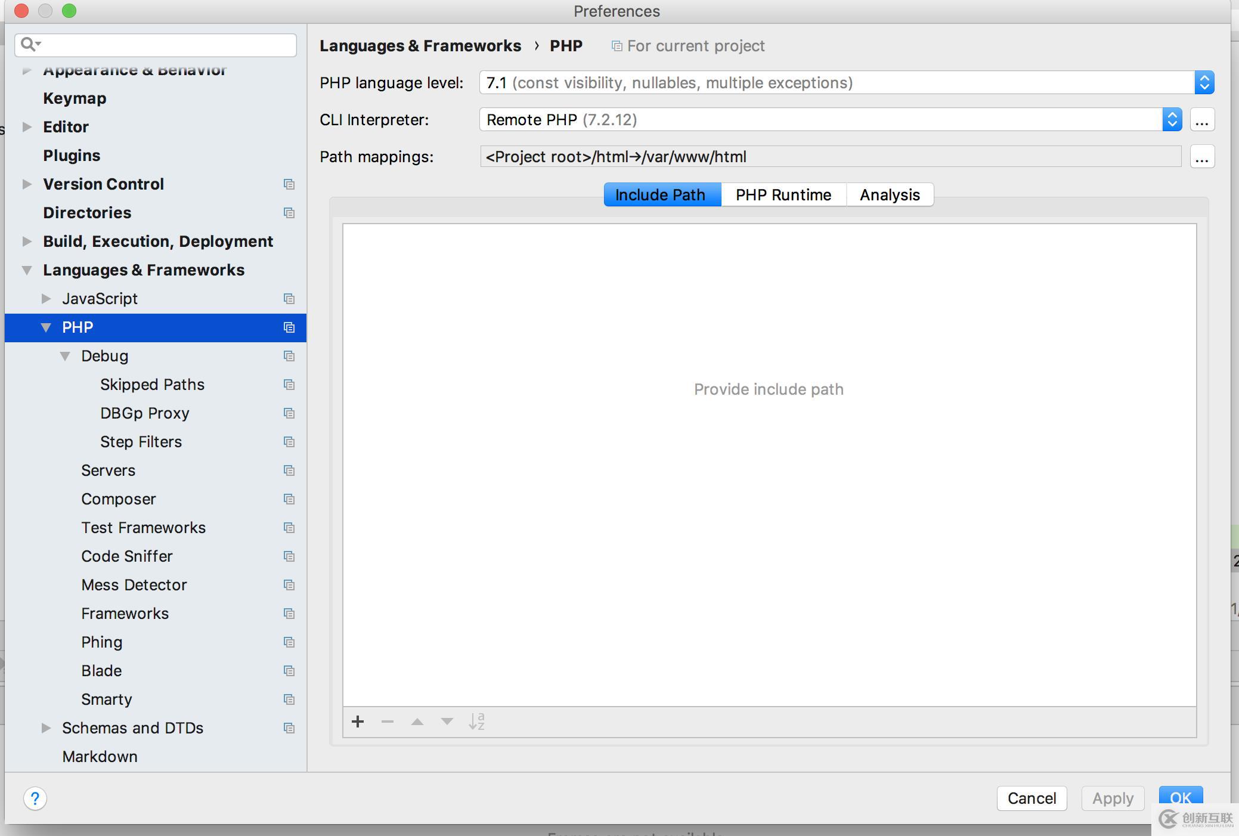Screen dimensions: 1239x836
Task: Click project-level icon beside Composer
Action: click(289, 499)
